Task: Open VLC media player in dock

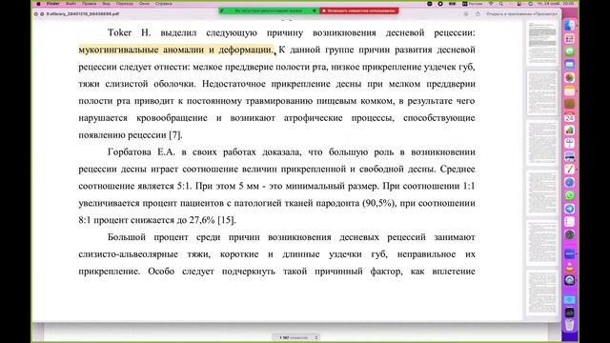Action: (x=569, y=267)
